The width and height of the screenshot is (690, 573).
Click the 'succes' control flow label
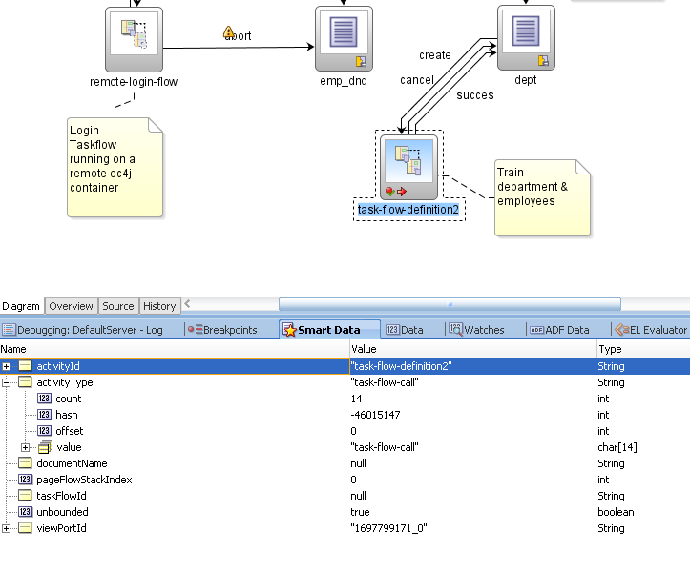coord(475,95)
